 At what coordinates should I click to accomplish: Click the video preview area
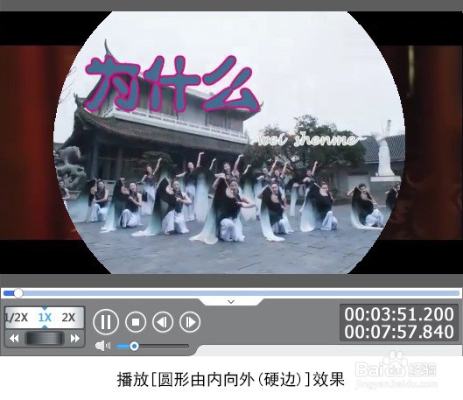tap(231, 143)
